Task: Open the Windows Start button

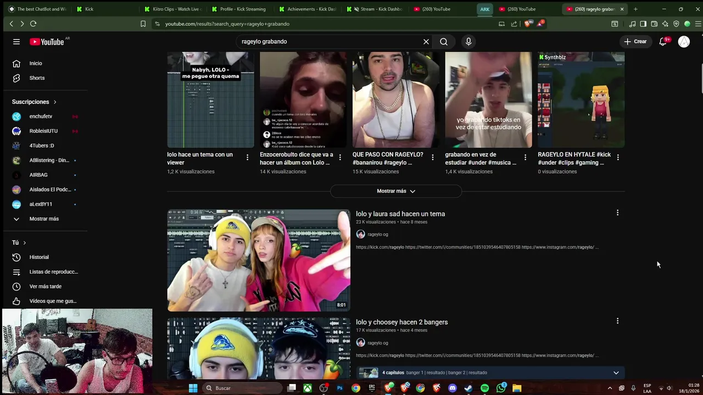Action: (x=193, y=388)
